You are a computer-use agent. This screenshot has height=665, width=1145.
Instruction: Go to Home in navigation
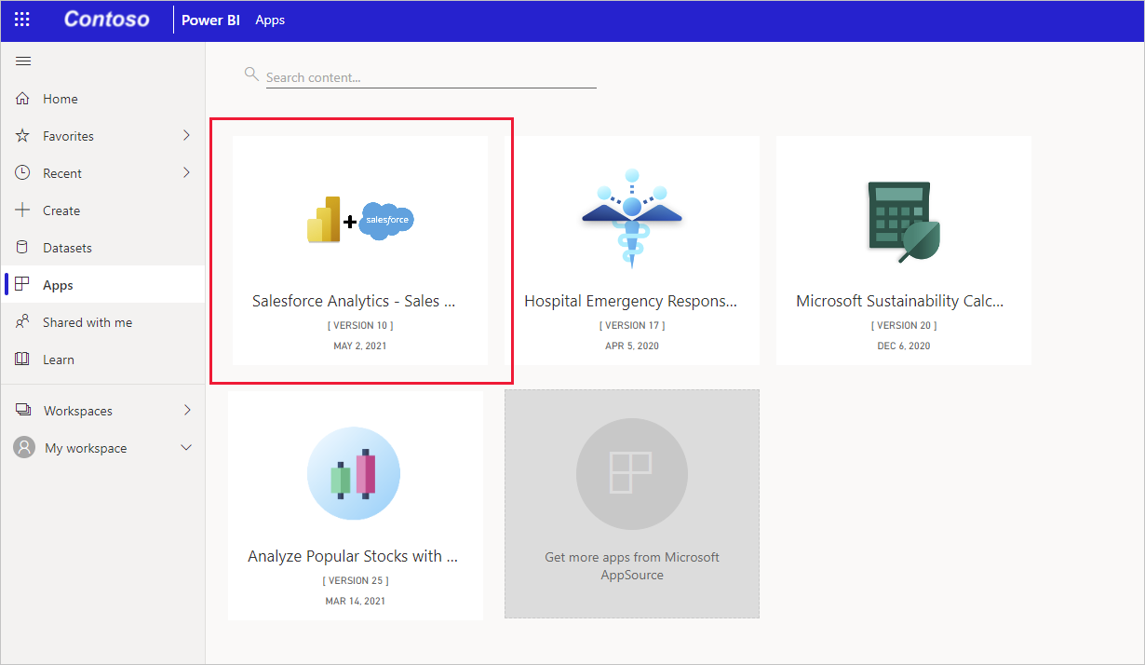[61, 99]
